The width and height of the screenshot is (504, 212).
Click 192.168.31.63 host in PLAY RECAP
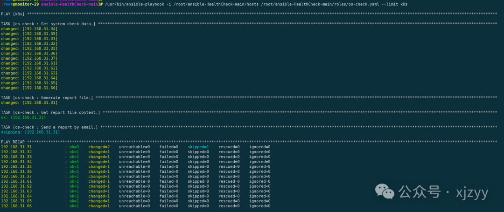tap(16, 191)
